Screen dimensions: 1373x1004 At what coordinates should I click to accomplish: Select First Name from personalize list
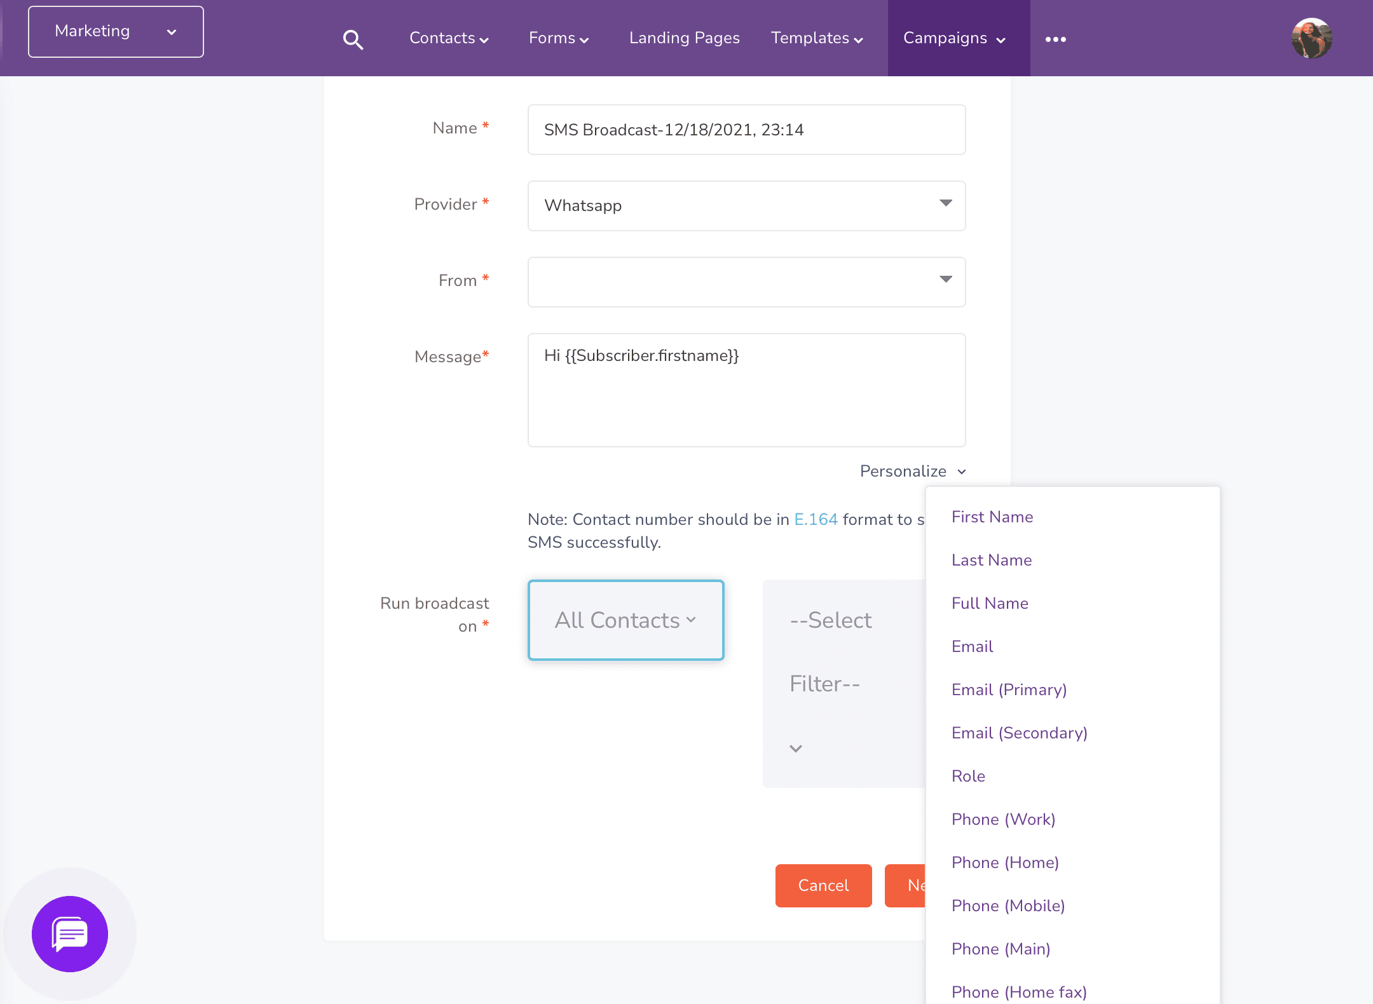tap(992, 517)
